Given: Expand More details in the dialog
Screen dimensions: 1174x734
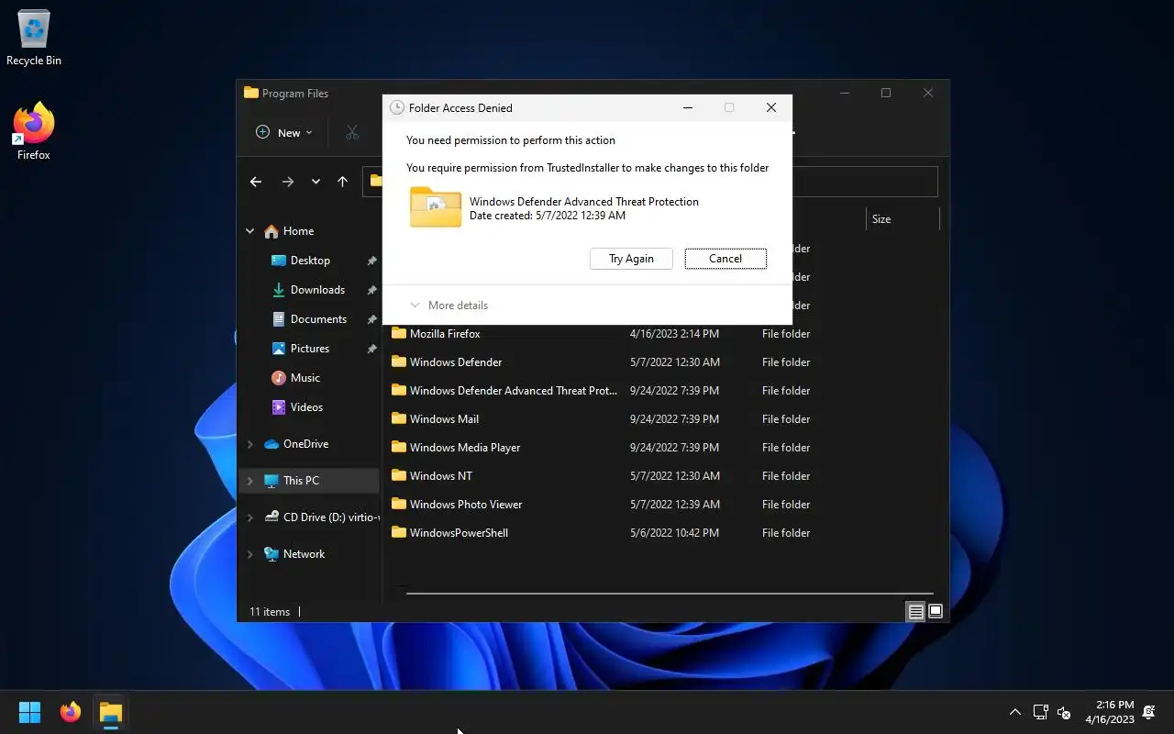Looking at the screenshot, I should tap(449, 306).
